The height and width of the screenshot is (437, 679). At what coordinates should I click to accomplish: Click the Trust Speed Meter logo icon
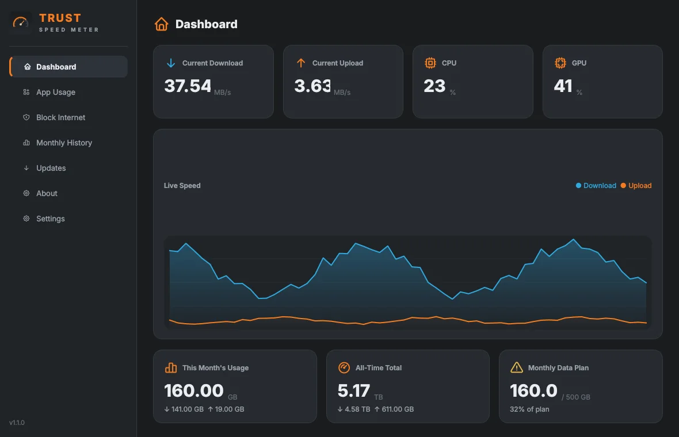20,22
